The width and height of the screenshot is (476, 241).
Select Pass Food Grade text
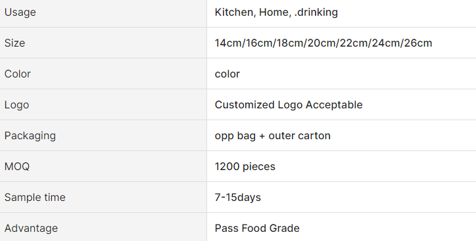click(257, 229)
